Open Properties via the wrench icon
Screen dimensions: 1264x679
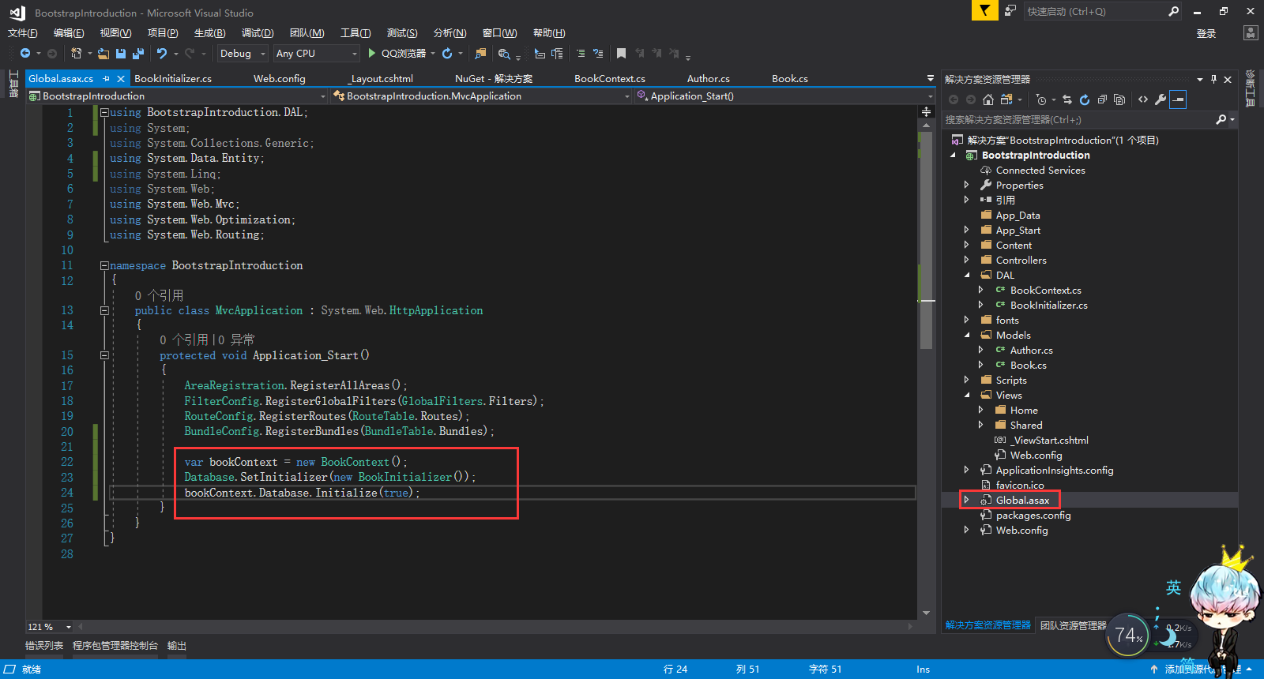[1160, 99]
